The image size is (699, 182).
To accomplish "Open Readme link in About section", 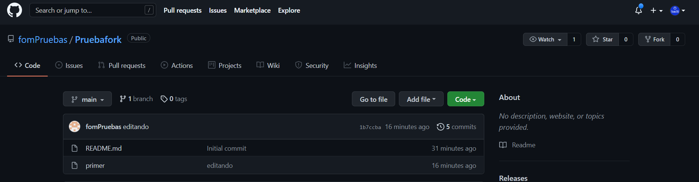I will click(x=523, y=145).
